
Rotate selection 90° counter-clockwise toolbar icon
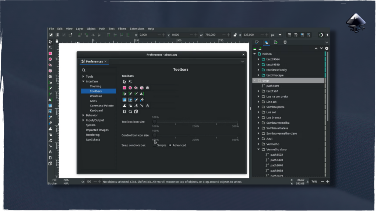pyautogui.click(x=80, y=35)
